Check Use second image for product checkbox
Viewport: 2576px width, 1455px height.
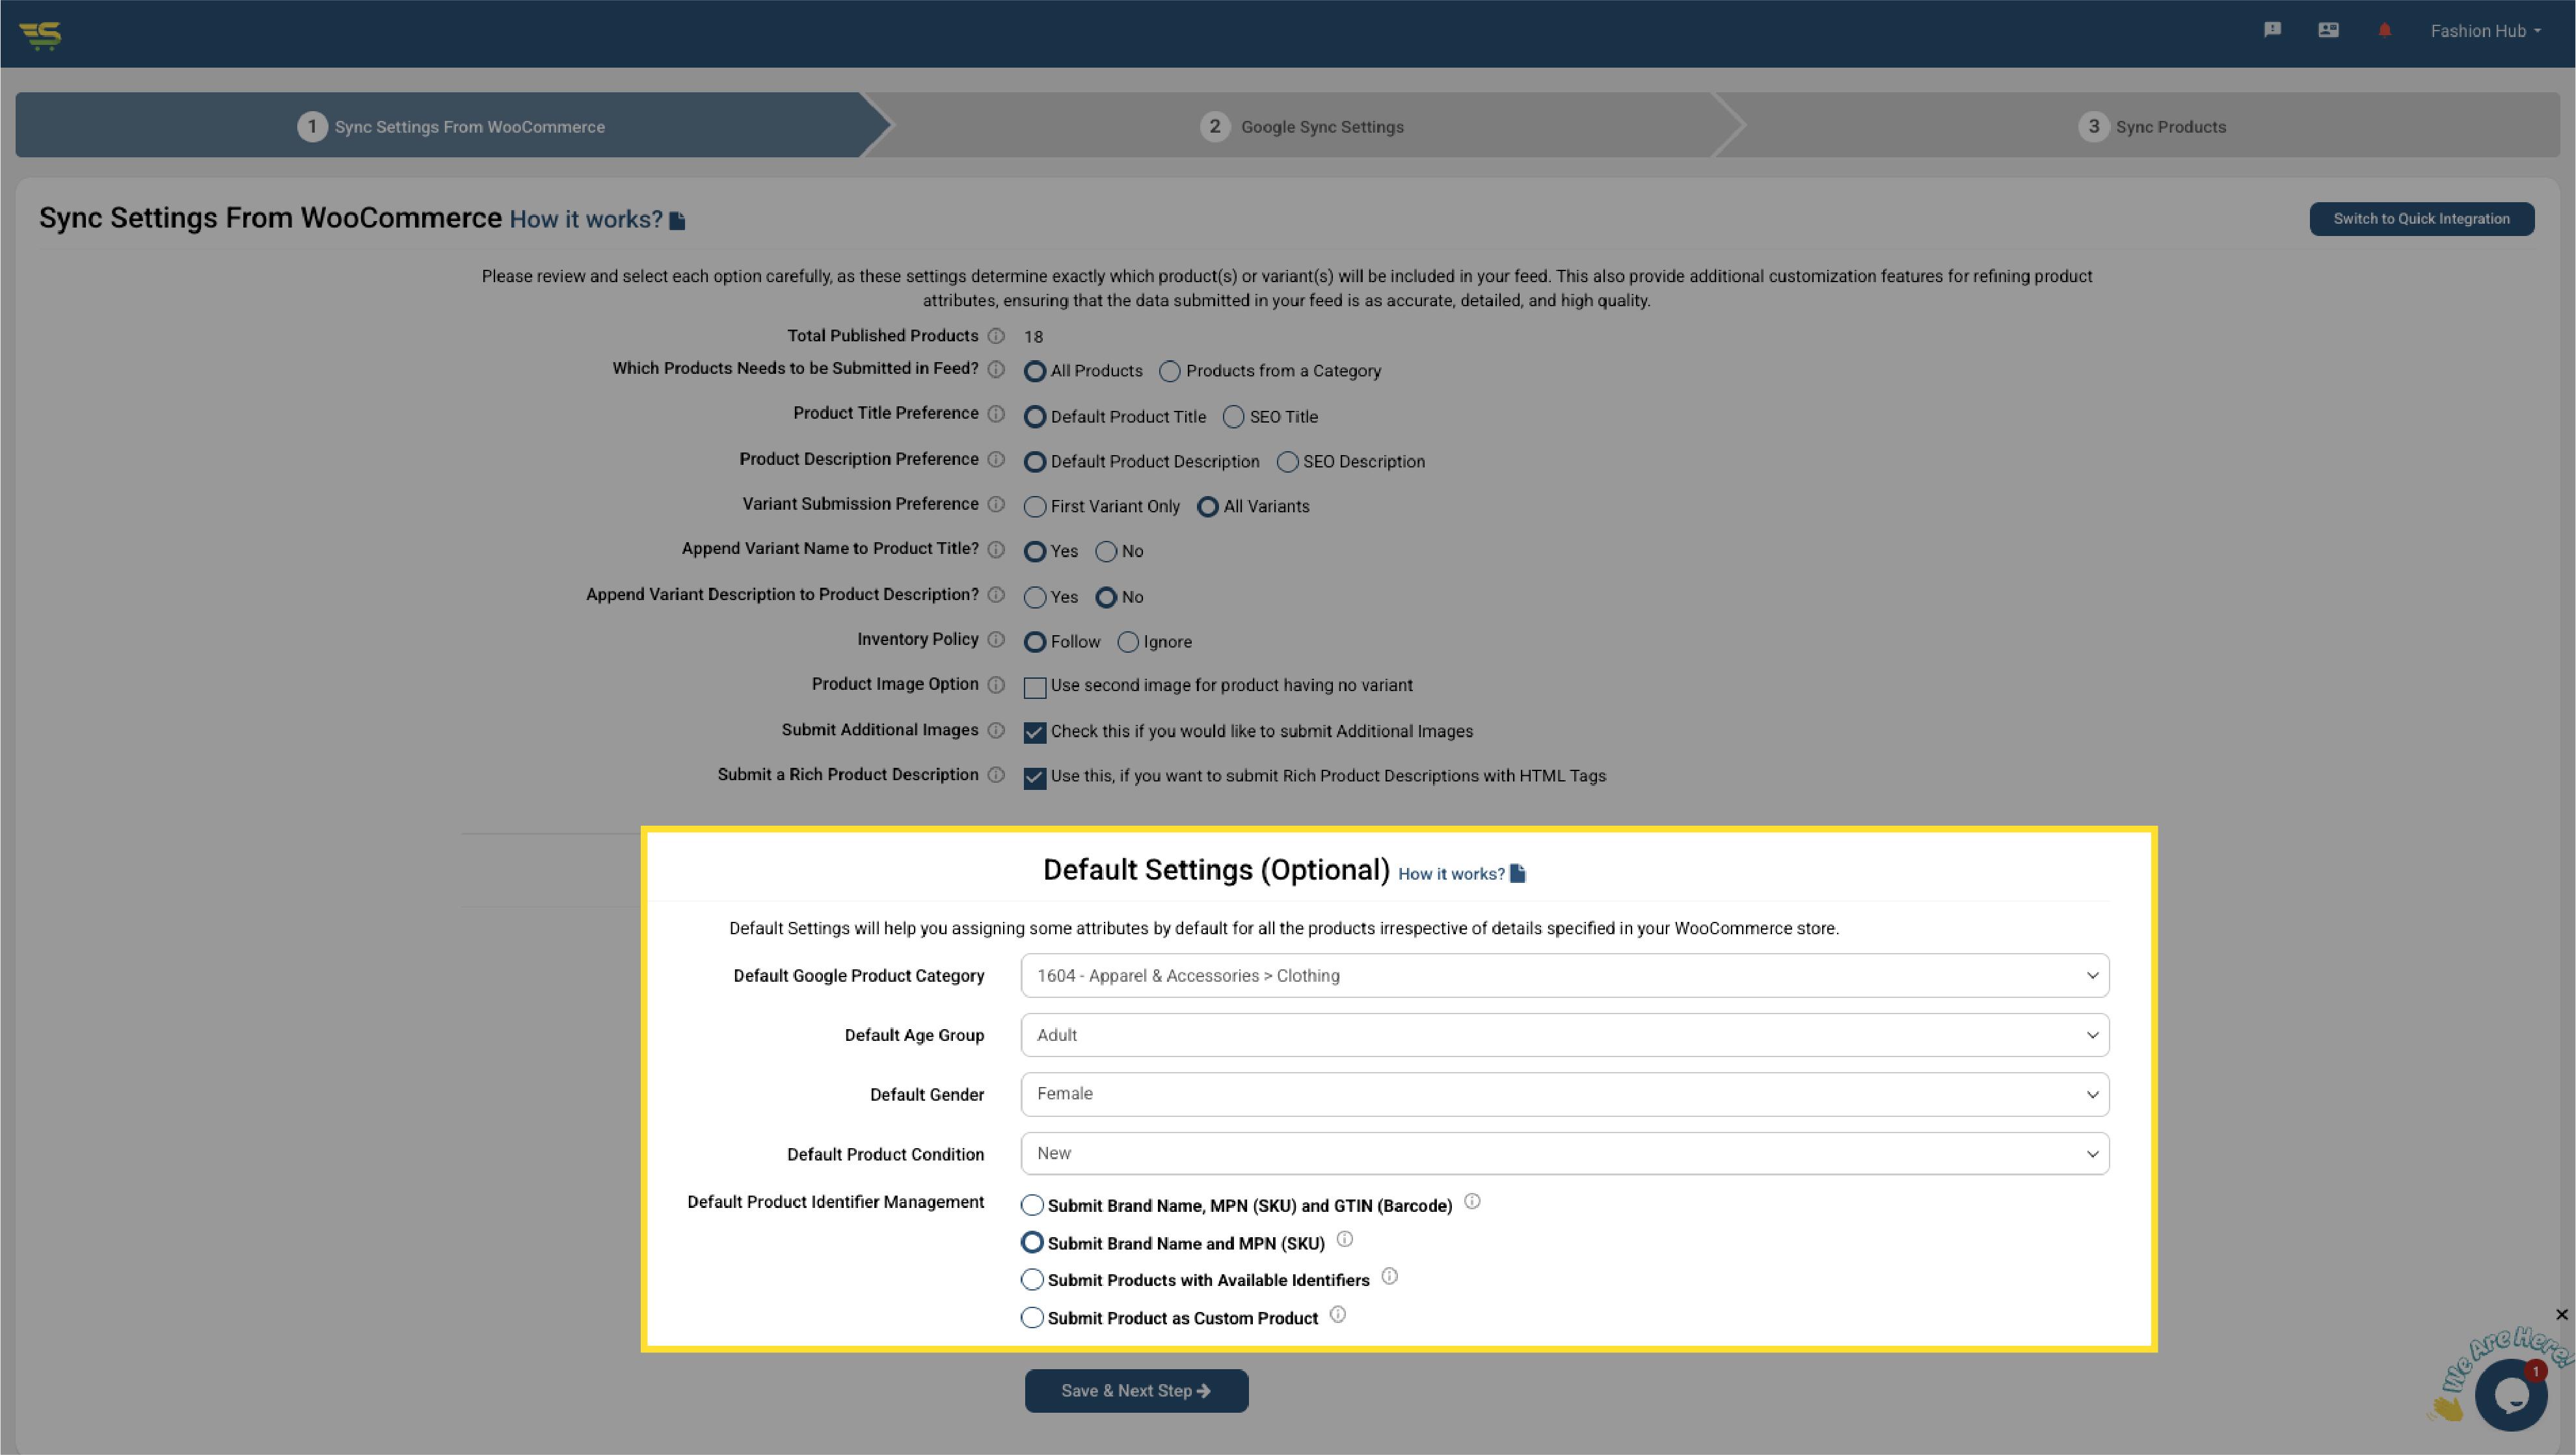click(x=1035, y=688)
